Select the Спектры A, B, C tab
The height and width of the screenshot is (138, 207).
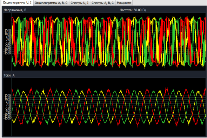click(102, 3)
